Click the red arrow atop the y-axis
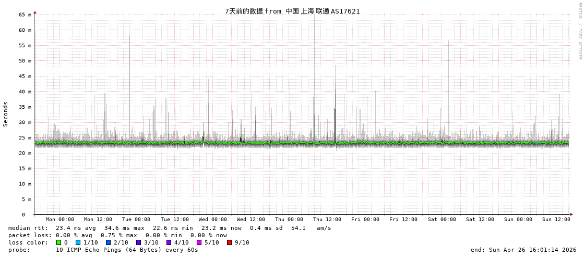Screen dimensions: 585x257 (x=35, y=12)
